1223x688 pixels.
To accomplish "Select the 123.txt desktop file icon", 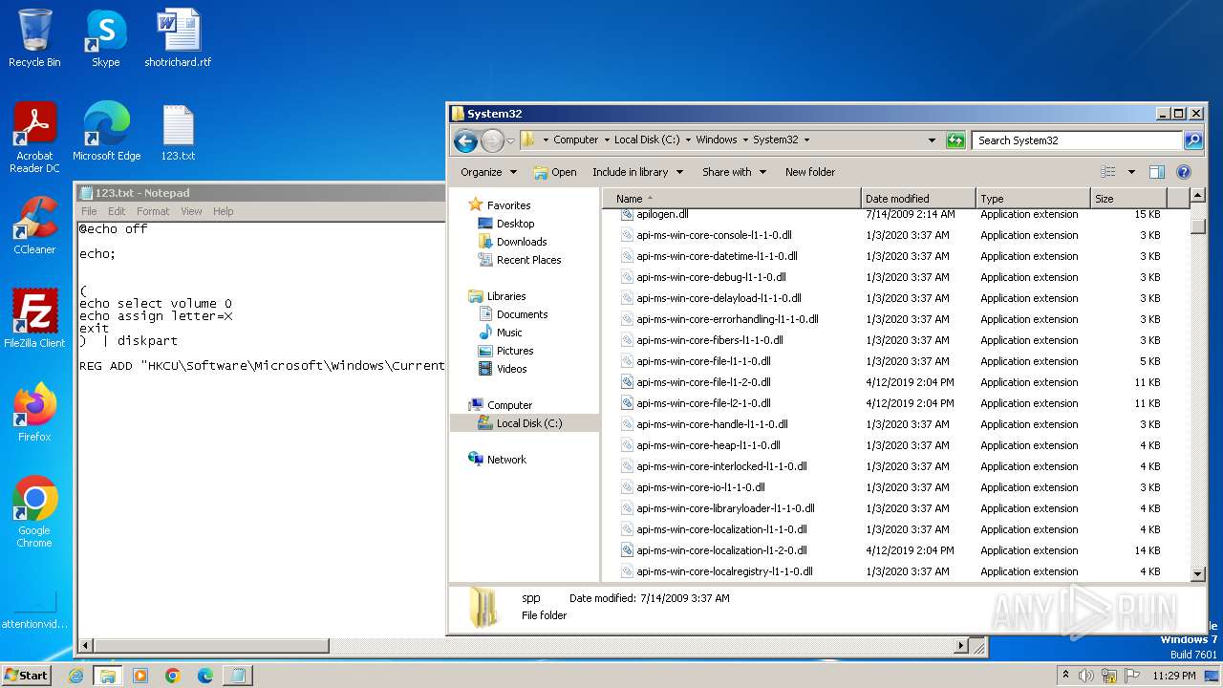I will click(x=178, y=132).
